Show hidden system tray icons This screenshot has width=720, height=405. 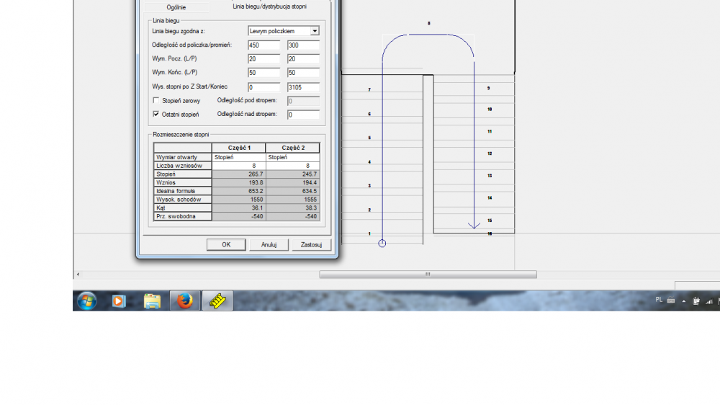tap(683, 301)
